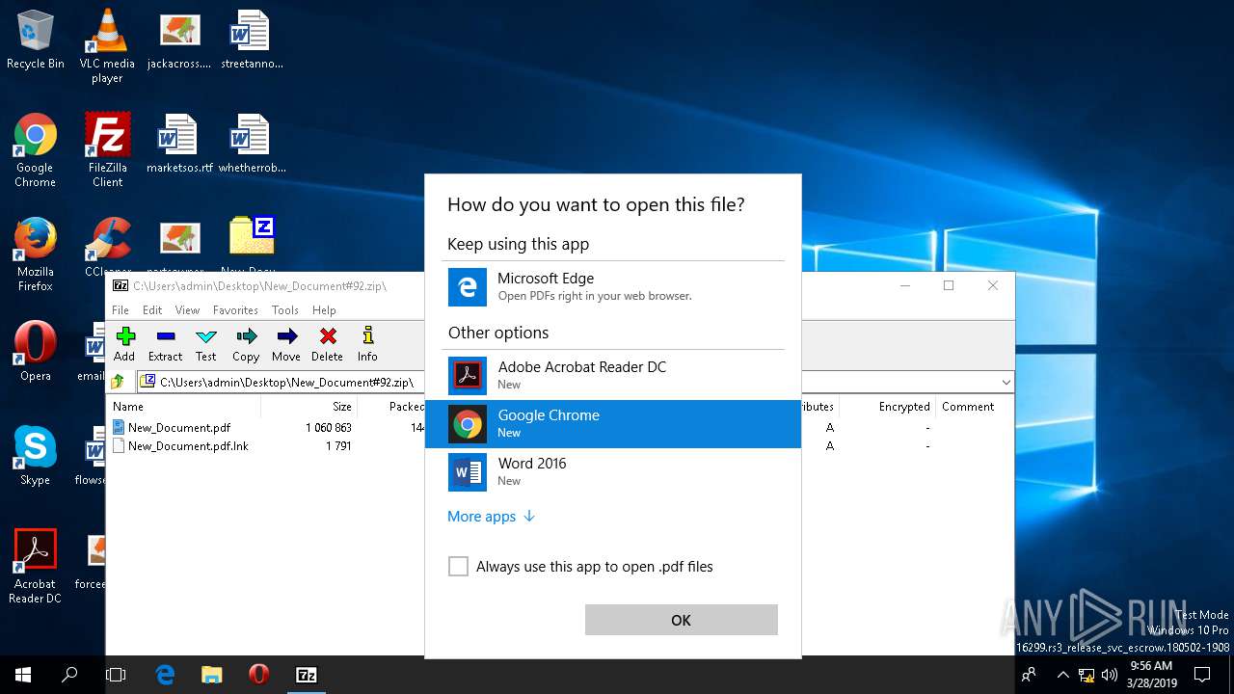Open taskbar search magnifier
1234x694 pixels.
pos(69,675)
